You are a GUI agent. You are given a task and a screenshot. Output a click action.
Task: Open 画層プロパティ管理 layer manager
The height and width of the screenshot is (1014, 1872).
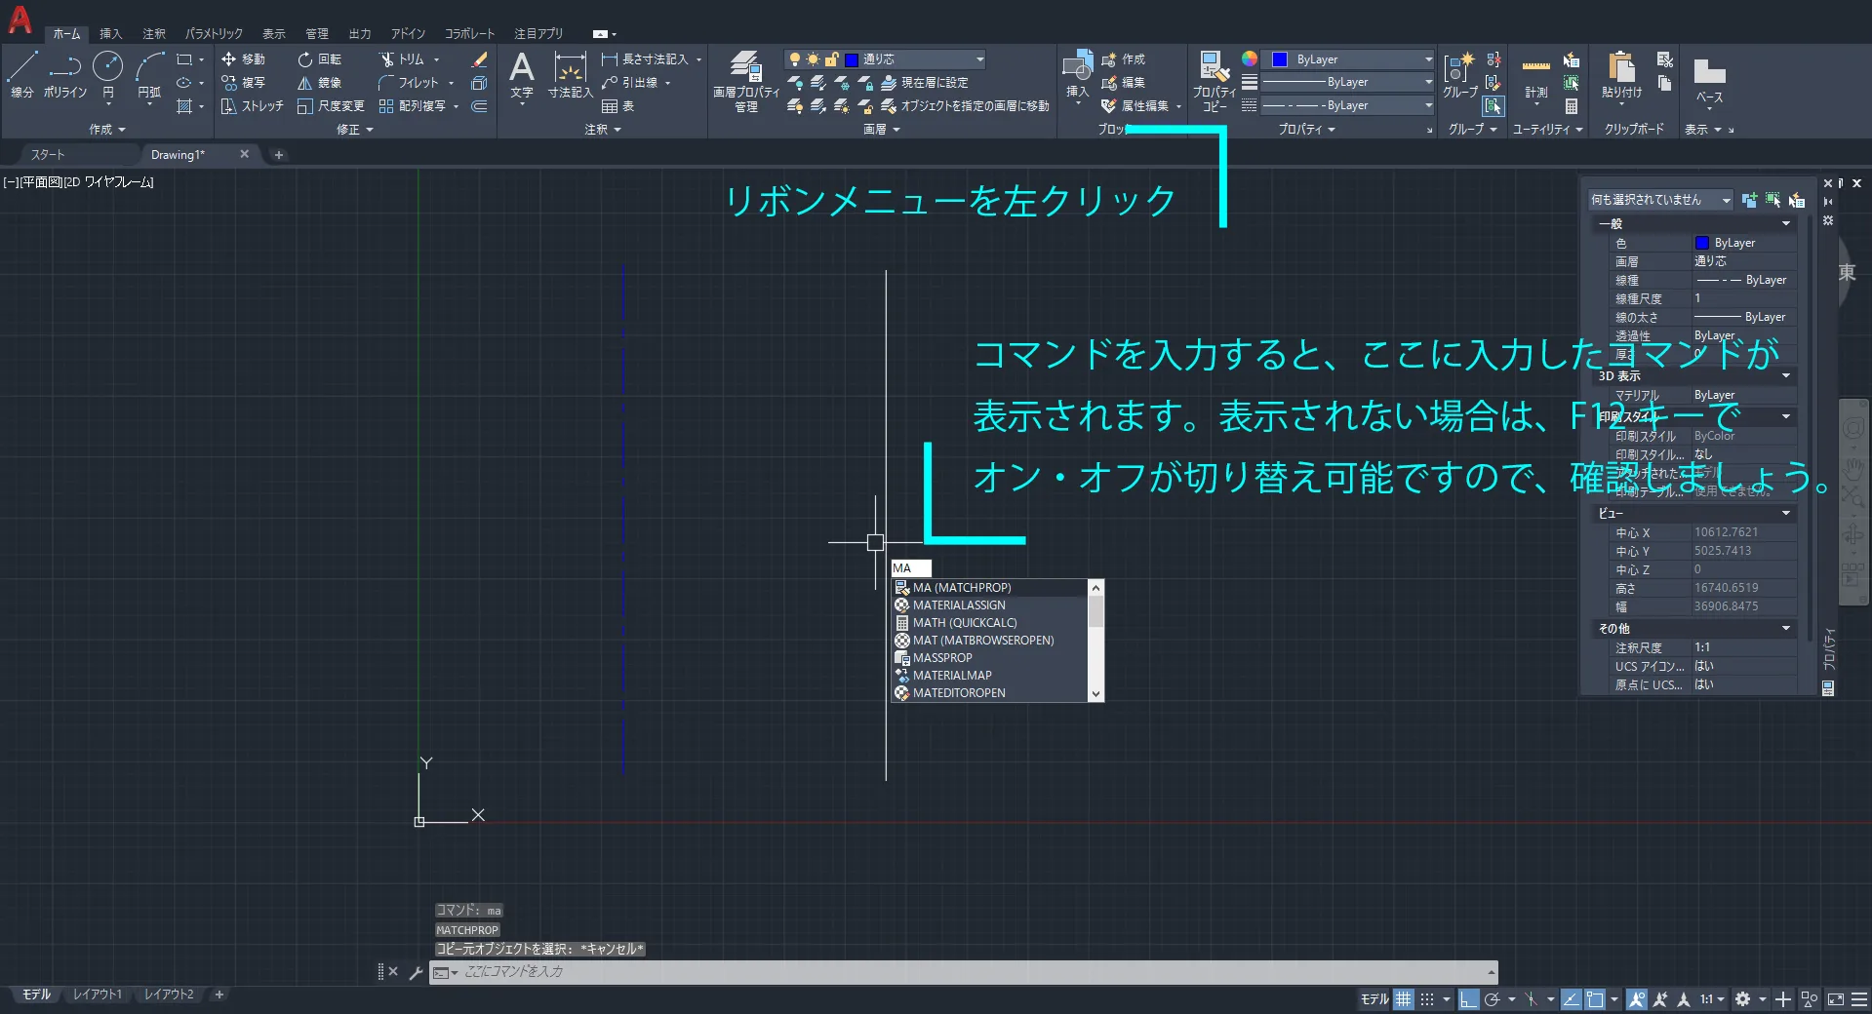click(x=745, y=80)
